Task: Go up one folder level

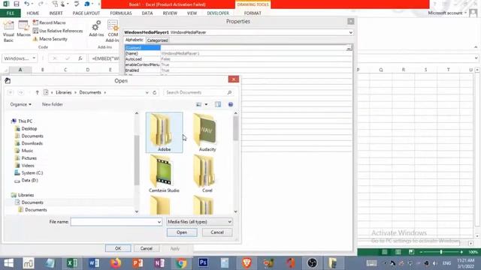Action: click(37, 92)
